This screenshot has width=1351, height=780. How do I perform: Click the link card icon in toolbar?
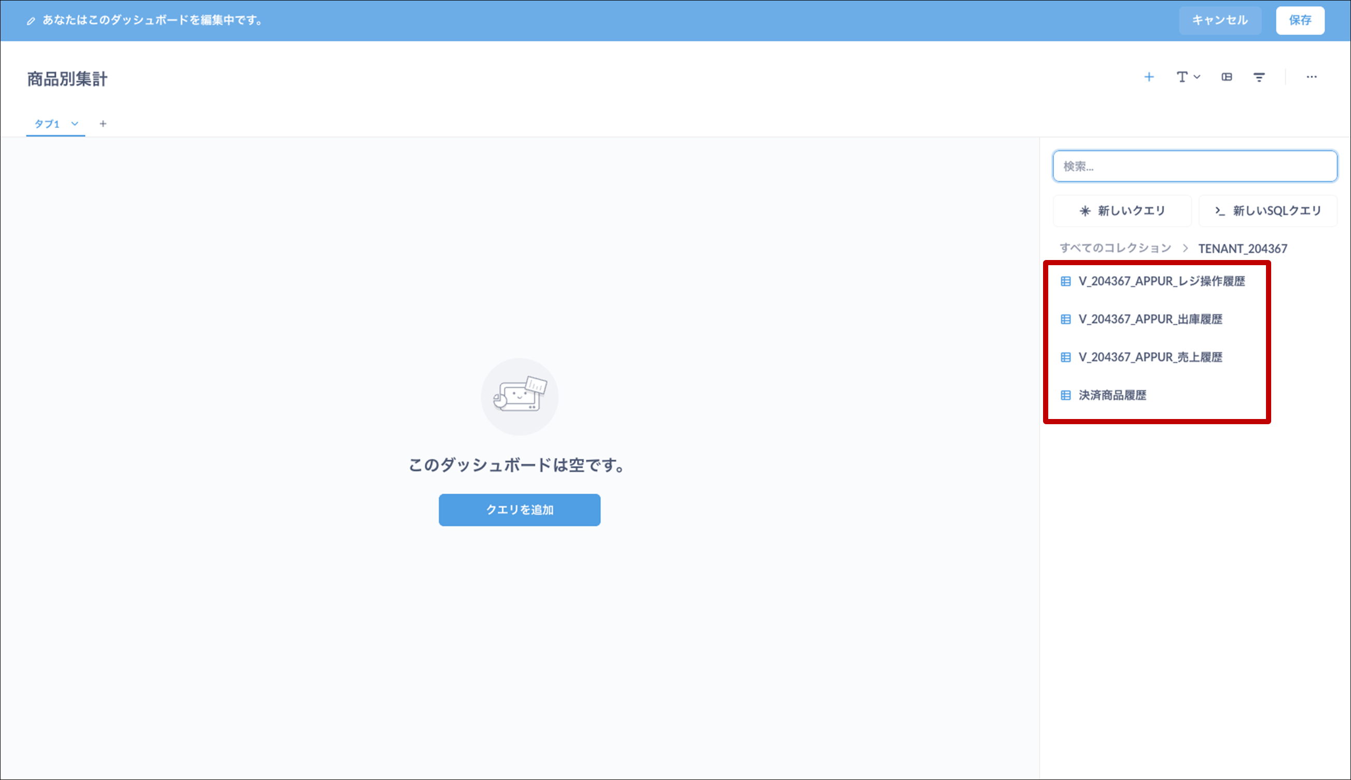[x=1227, y=77]
